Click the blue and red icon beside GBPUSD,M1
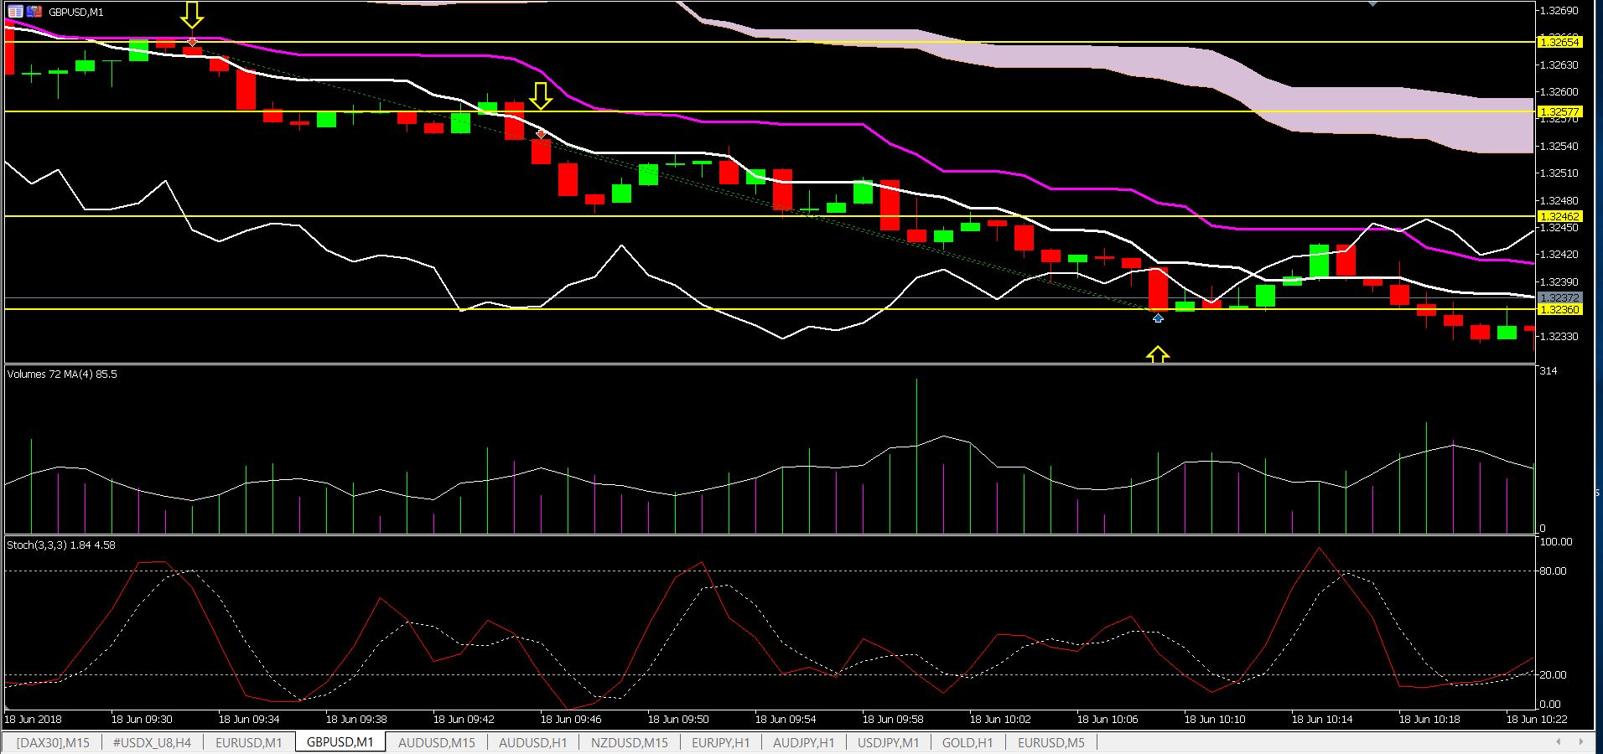The image size is (1603, 754). 34,12
